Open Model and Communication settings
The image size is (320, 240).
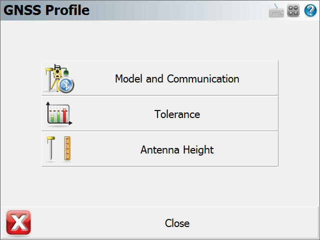click(x=160, y=78)
